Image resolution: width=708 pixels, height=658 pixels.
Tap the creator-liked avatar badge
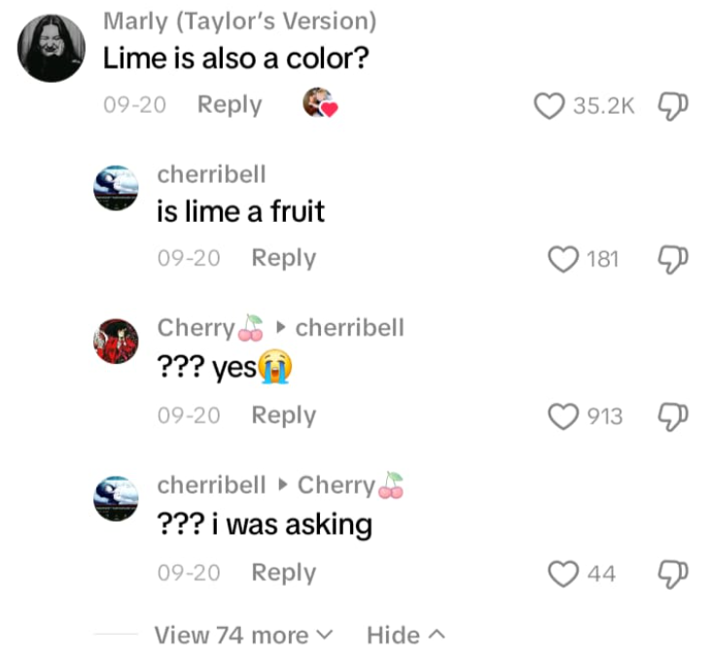point(319,103)
